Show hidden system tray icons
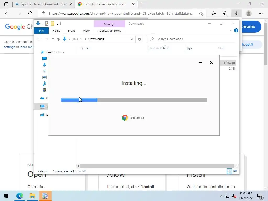The height and width of the screenshot is (201, 268). coord(221,196)
